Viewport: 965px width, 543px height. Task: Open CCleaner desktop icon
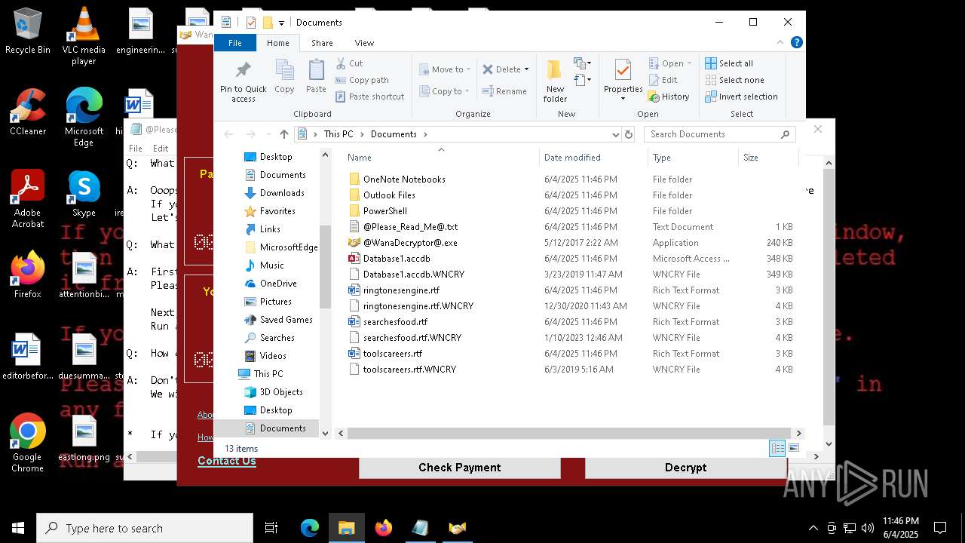click(x=27, y=112)
